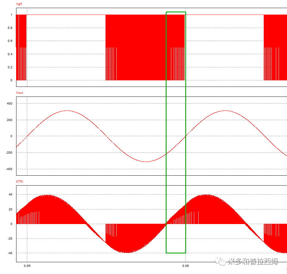This screenshot has width=287, height=274.
Task: Click the 40 tick on I(T5) axis
Action: [x=11, y=194]
